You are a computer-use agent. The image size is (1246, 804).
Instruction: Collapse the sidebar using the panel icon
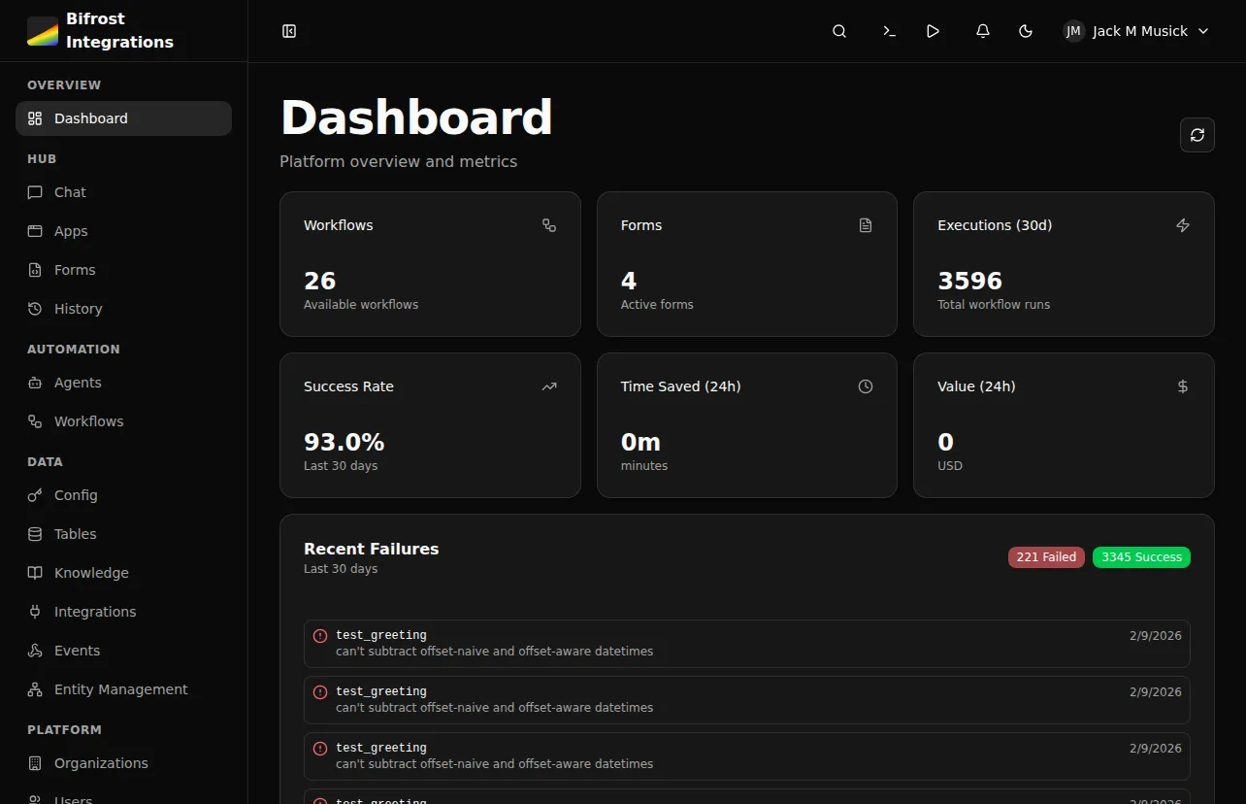(288, 30)
